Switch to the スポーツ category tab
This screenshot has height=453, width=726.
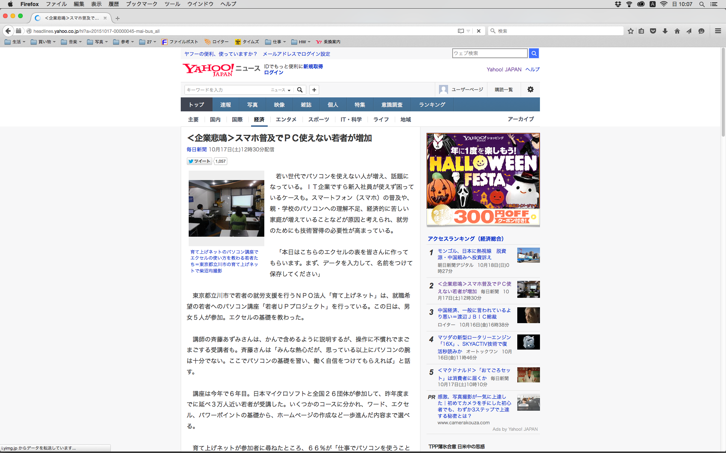(x=318, y=119)
